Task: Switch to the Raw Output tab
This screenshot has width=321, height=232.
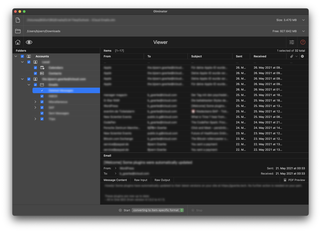Action: 162,180
